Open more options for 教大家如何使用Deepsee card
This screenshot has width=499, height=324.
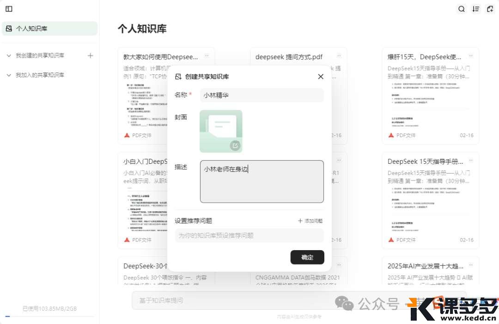(207, 56)
